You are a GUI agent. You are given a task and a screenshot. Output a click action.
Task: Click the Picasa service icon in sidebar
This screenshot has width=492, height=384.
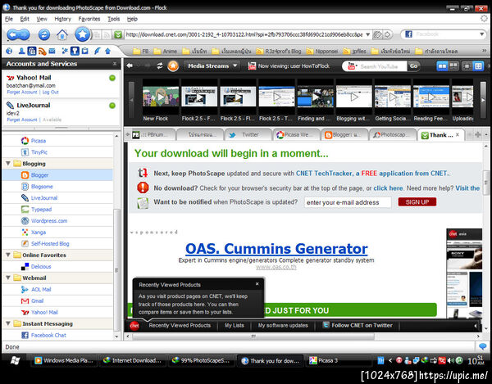click(x=25, y=141)
